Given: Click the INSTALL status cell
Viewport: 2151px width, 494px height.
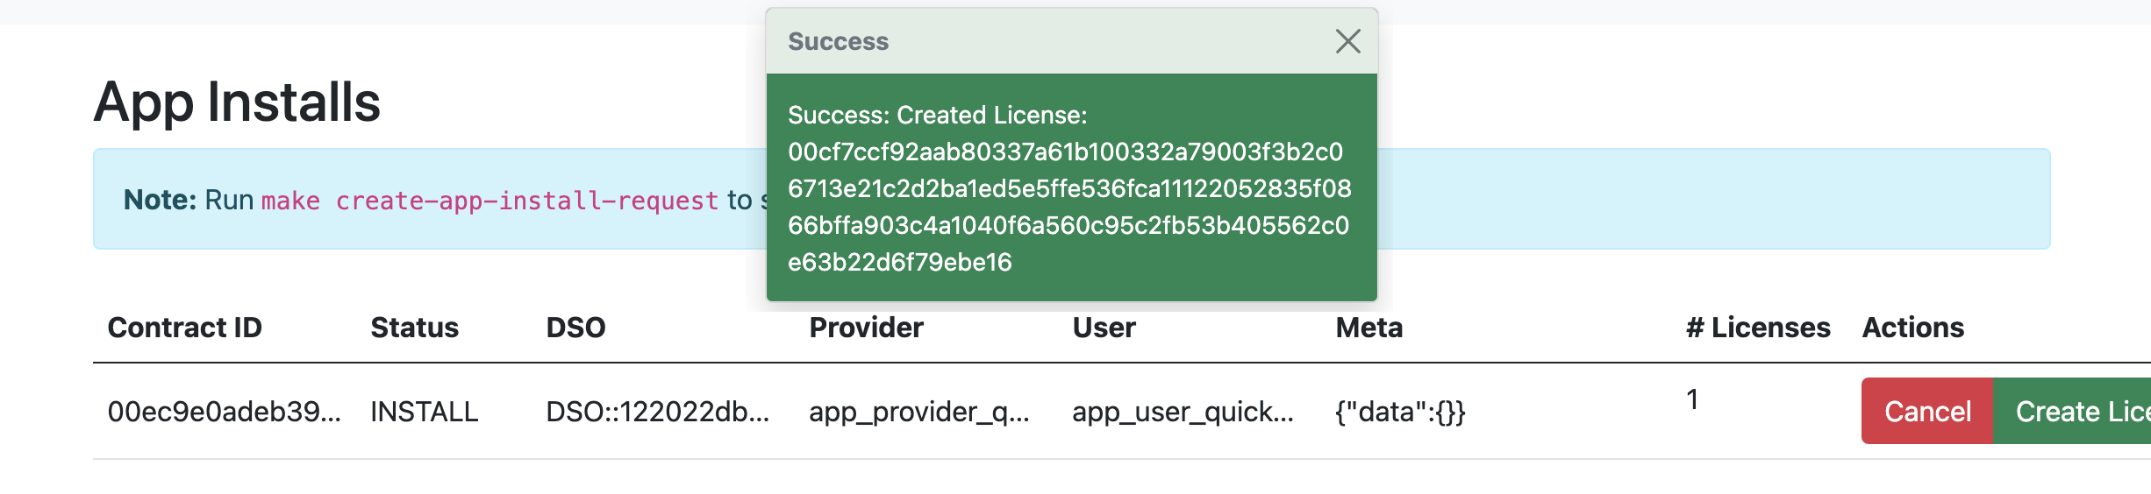Looking at the screenshot, I should point(424,412).
